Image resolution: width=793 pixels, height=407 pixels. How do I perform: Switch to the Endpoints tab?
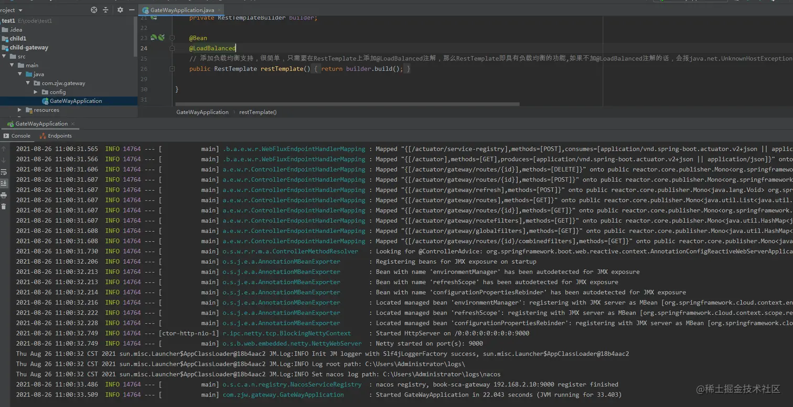click(x=55, y=136)
